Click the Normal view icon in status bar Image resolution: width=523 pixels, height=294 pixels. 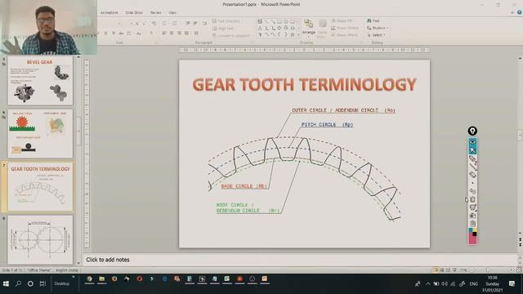436,270
